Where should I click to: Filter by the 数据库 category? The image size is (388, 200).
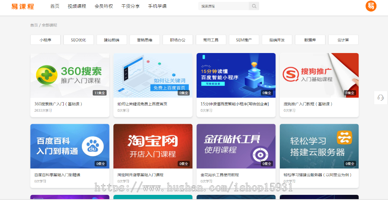[x=310, y=40]
